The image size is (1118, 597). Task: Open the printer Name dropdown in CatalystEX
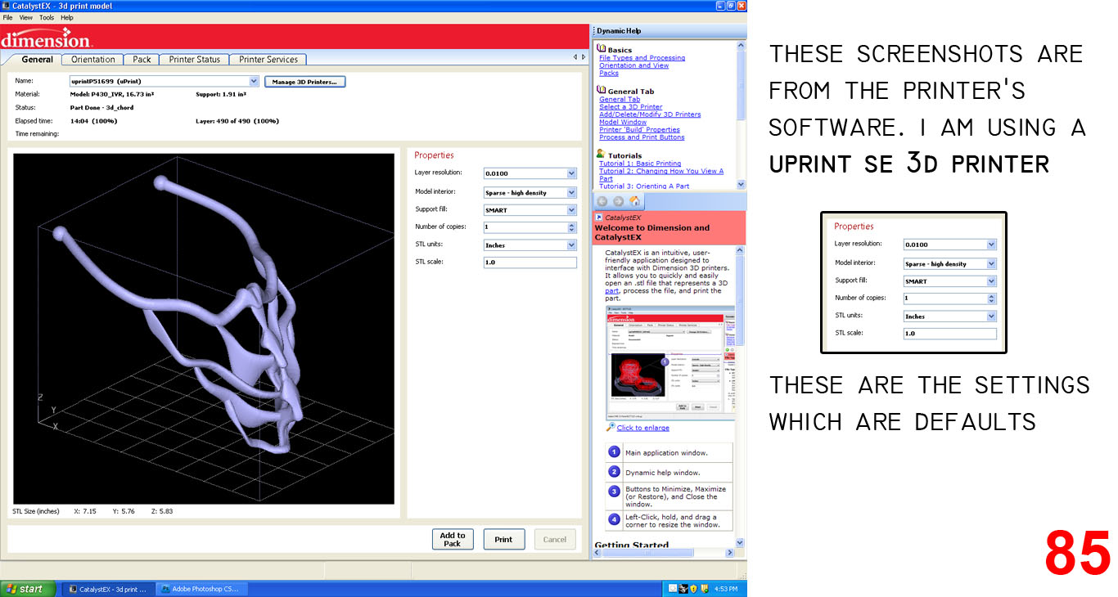(x=254, y=82)
